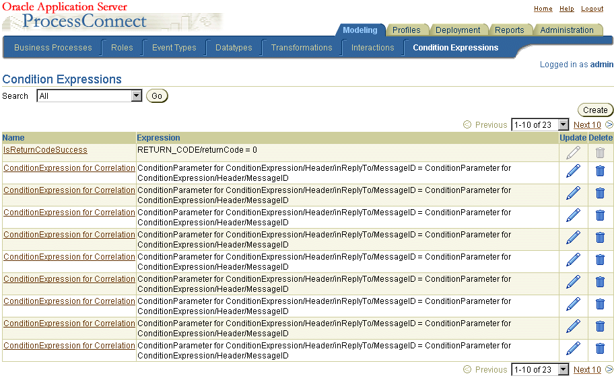Click the greyed Update pencil for IsReturnCodeSuccess
The height and width of the screenshot is (382, 614).
(573, 153)
